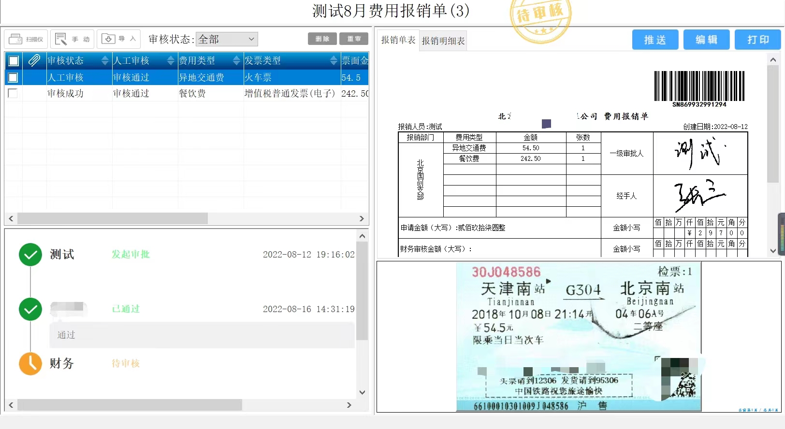This screenshot has height=429, width=785.
Task: Select the 异地交通费 cell
Action: [x=211, y=77]
